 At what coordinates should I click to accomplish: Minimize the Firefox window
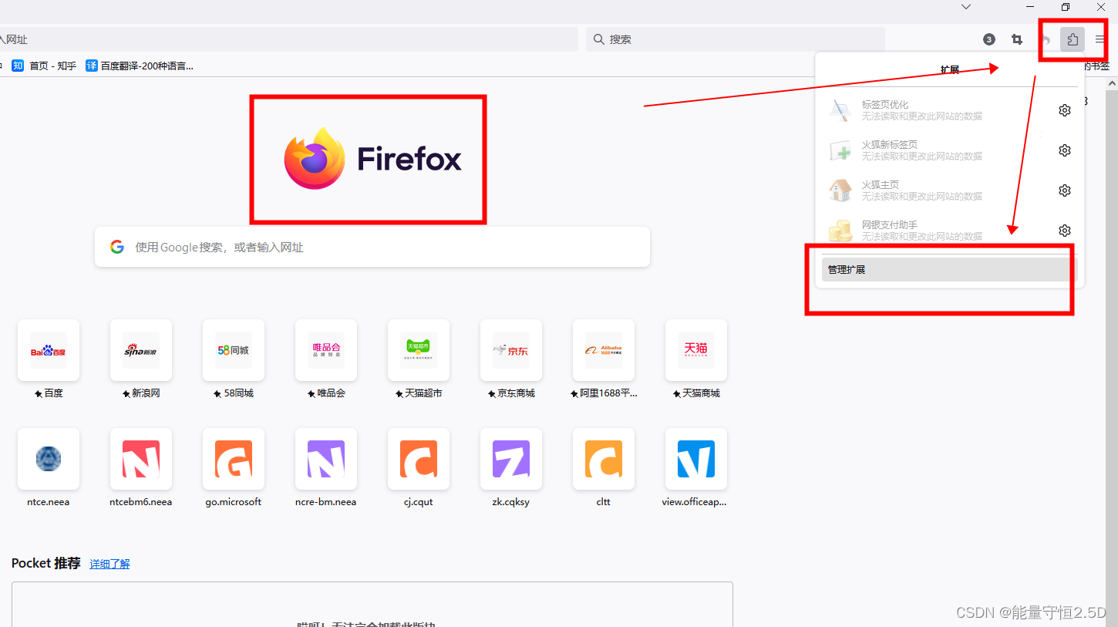point(1030,7)
